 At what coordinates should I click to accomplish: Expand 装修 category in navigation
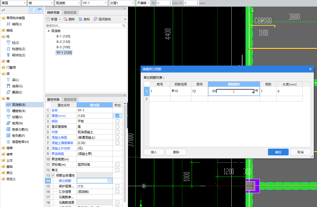click(x=3, y=154)
